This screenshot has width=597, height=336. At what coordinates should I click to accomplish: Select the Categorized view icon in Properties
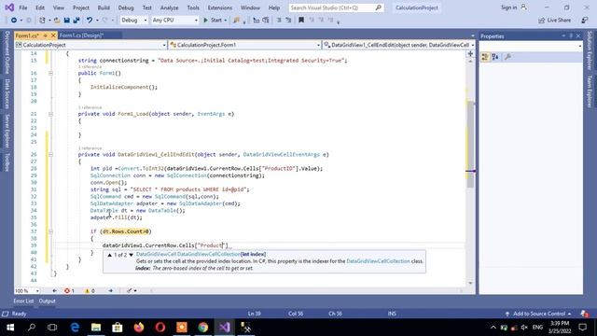485,57
